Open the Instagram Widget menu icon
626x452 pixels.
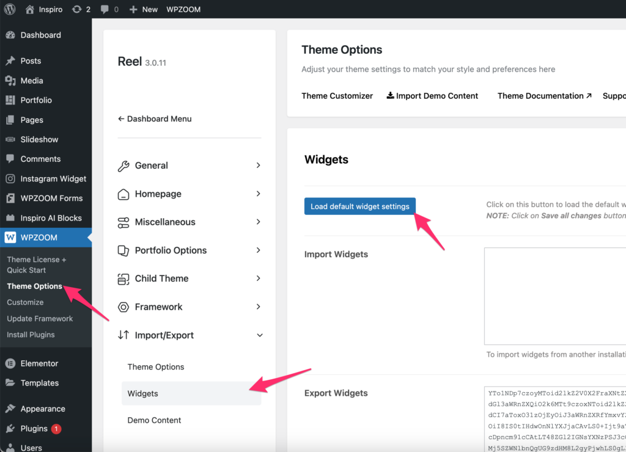(x=10, y=179)
